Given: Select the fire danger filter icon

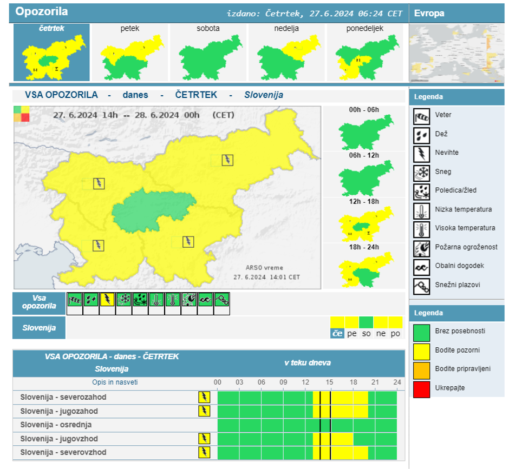Looking at the screenshot, I should (189, 299).
